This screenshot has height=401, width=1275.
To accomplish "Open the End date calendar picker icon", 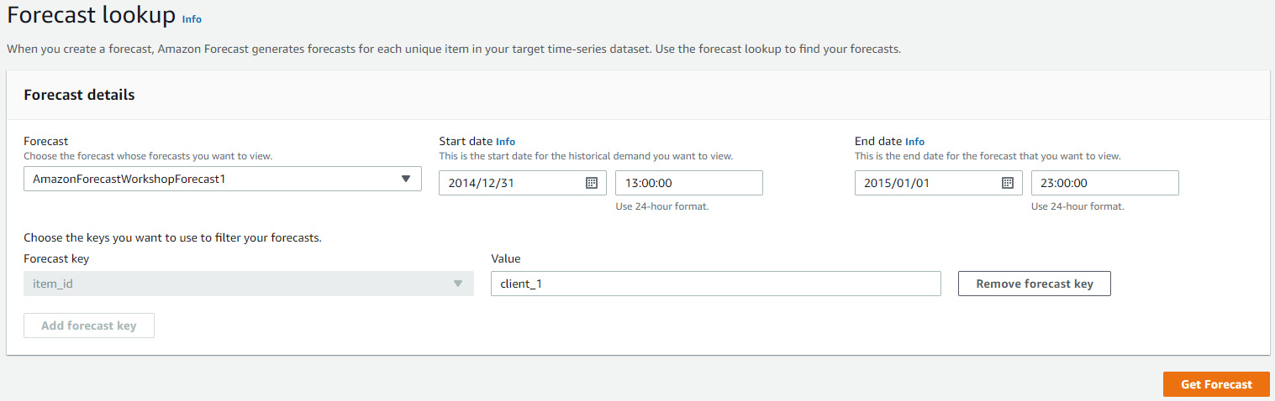I will 1007,183.
